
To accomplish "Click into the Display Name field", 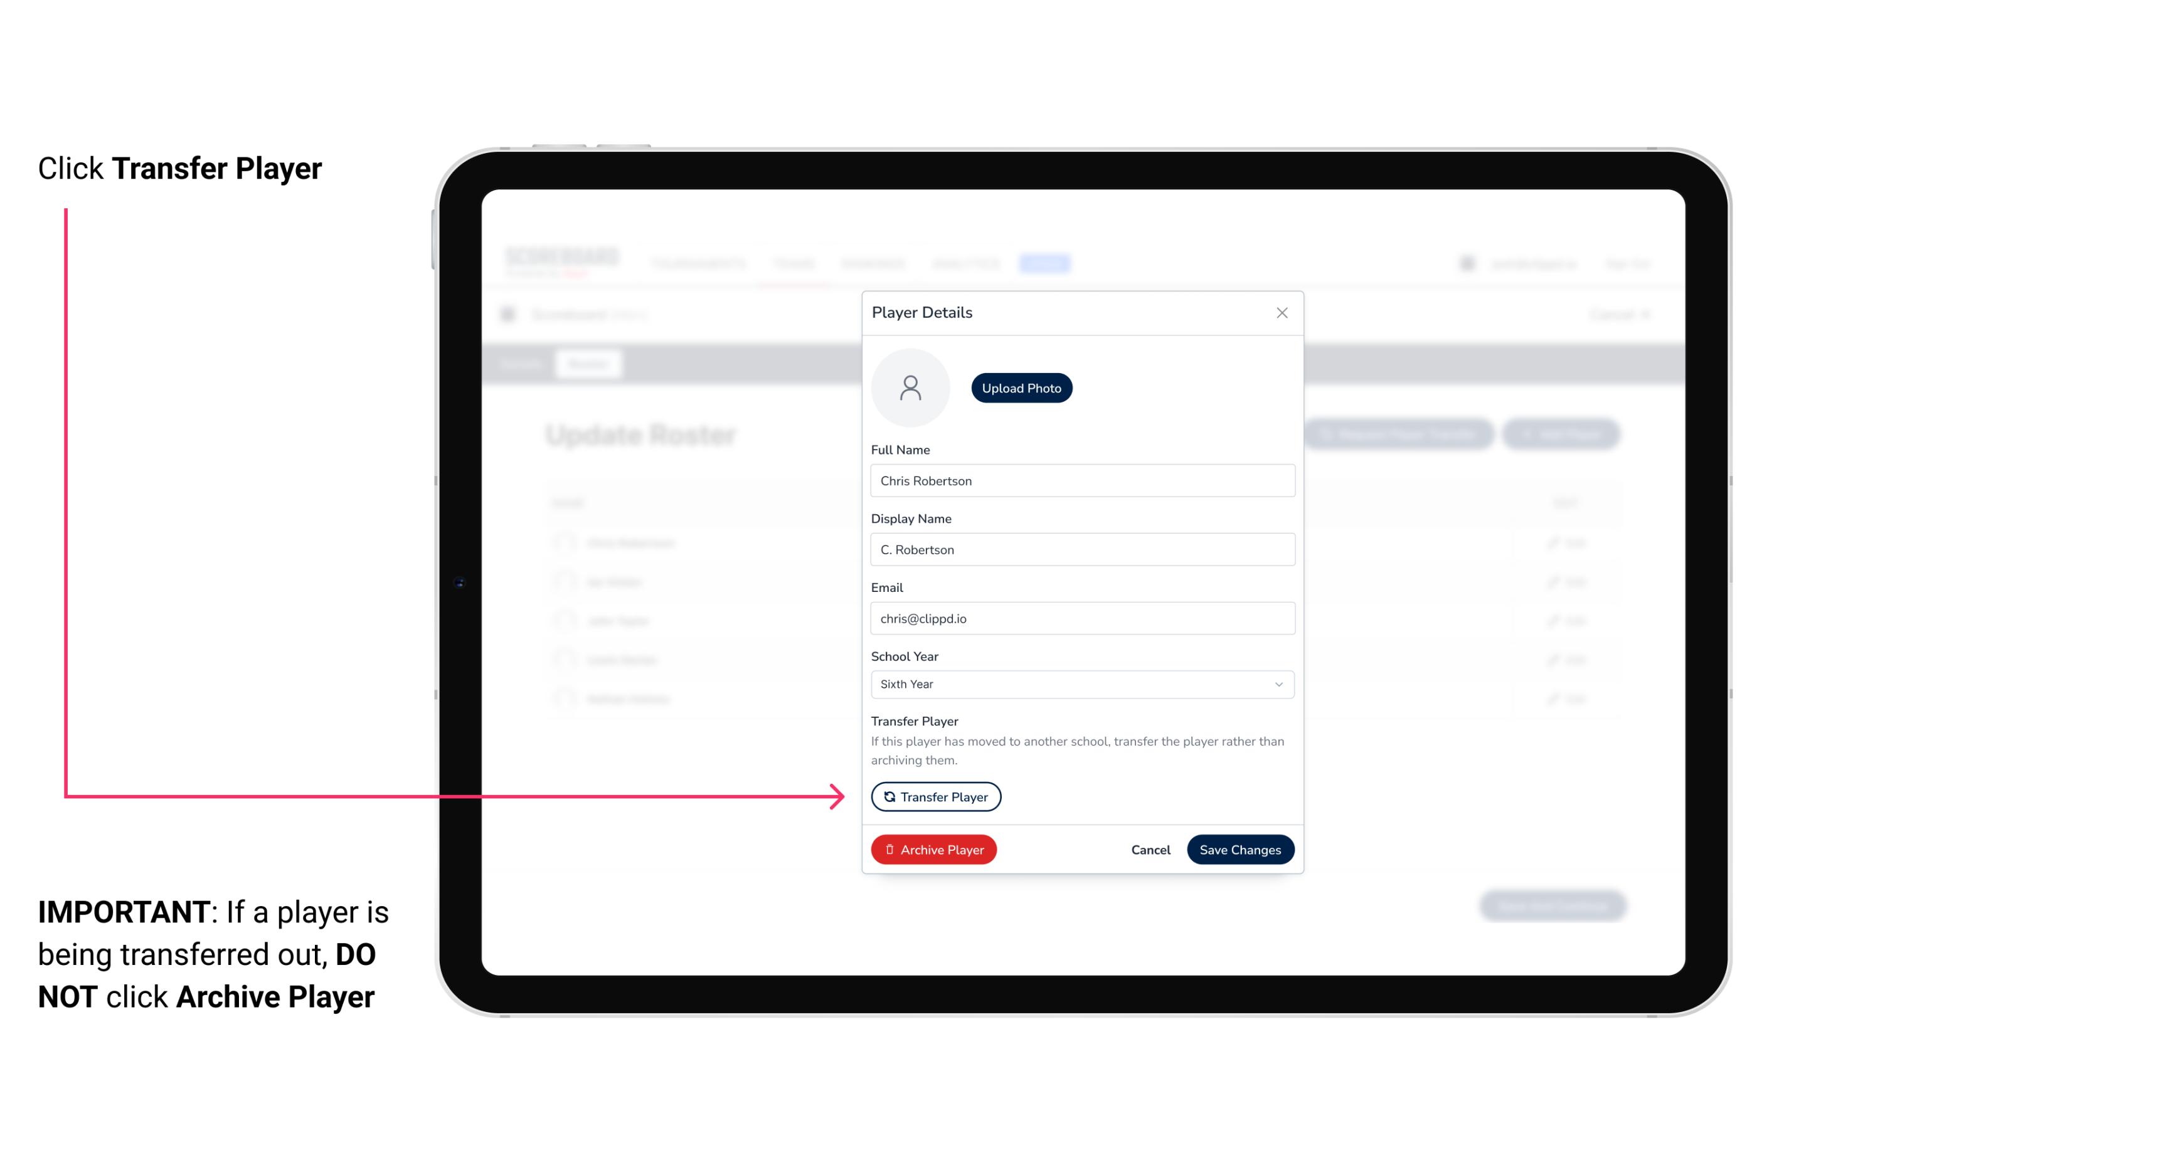I will (1081, 548).
